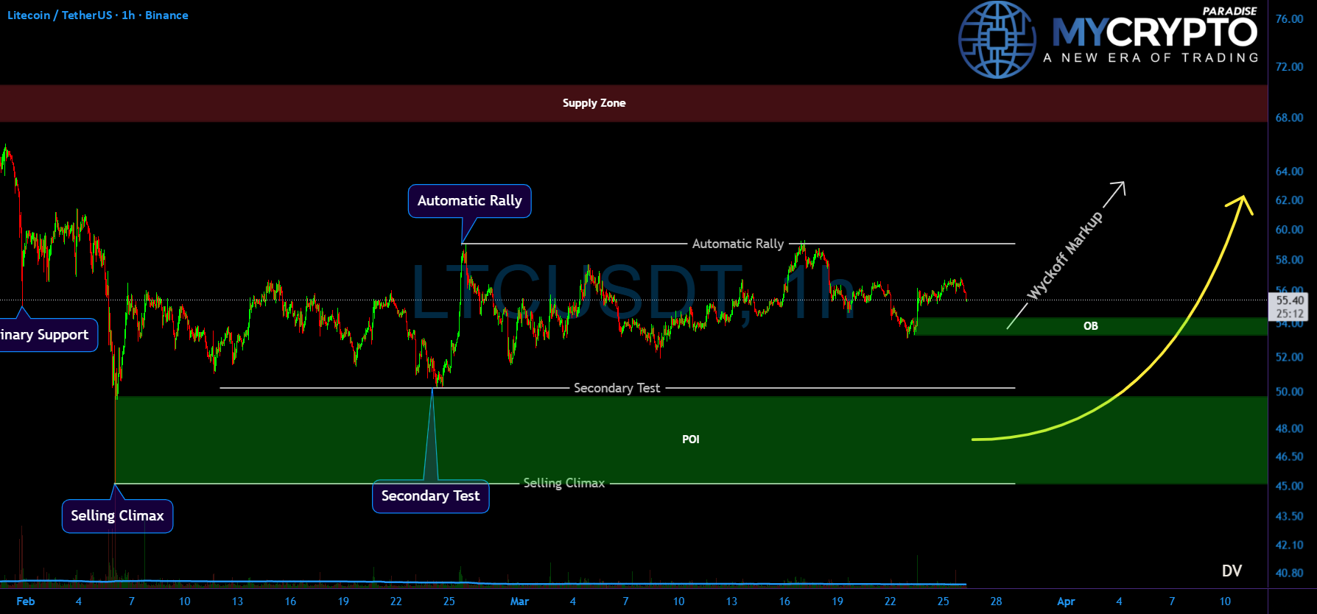The height and width of the screenshot is (614, 1317).
Task: Click the Secondary Test callout bubble
Action: pyautogui.click(x=431, y=496)
